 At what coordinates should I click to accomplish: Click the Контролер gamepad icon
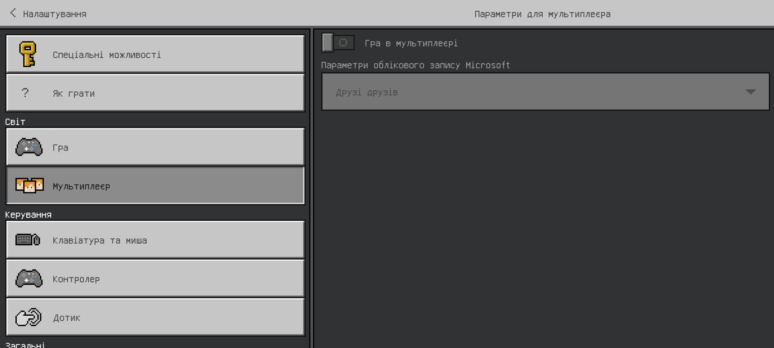29,279
